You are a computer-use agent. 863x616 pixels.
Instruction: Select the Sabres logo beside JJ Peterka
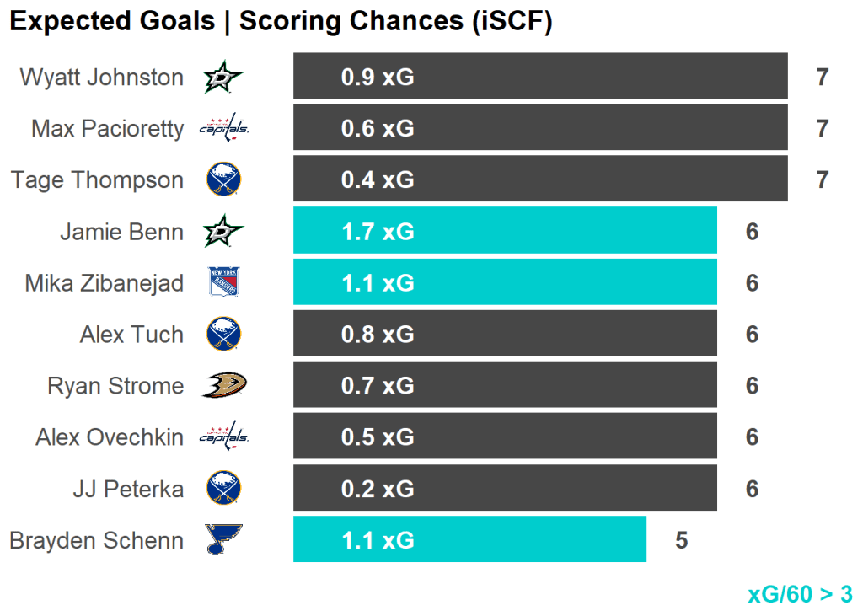[223, 489]
